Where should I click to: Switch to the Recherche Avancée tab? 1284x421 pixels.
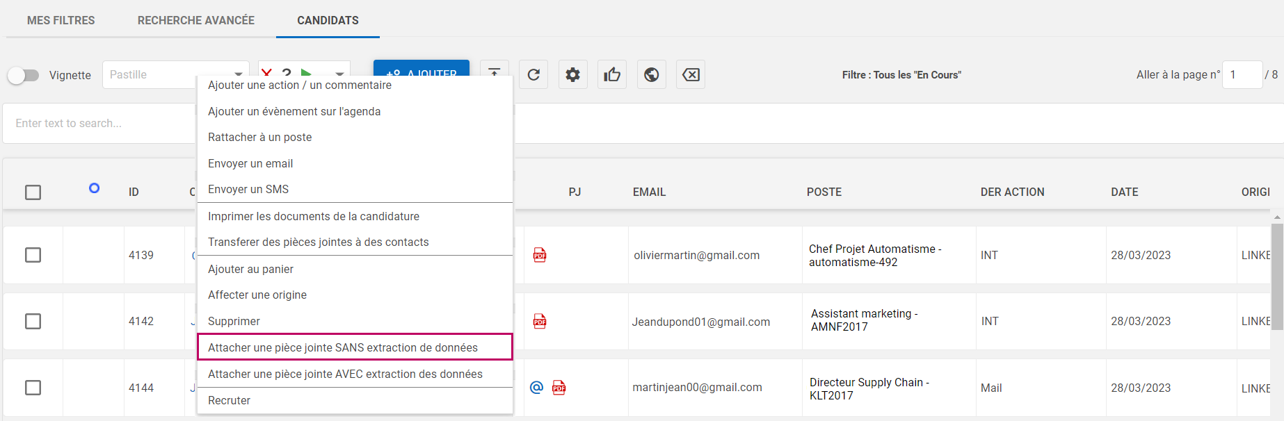click(x=195, y=20)
